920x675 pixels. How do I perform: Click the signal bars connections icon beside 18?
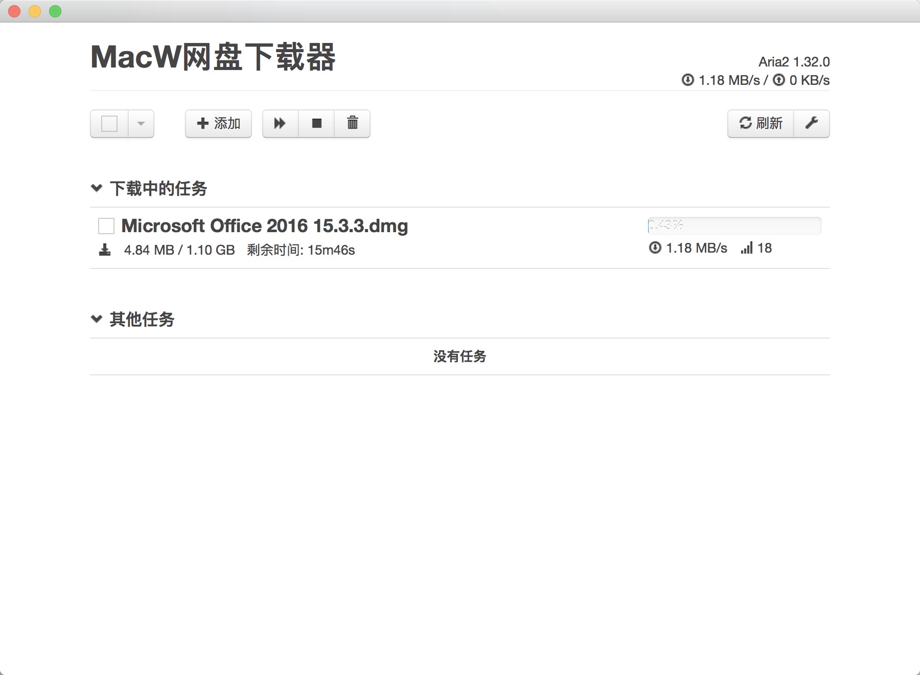point(747,248)
